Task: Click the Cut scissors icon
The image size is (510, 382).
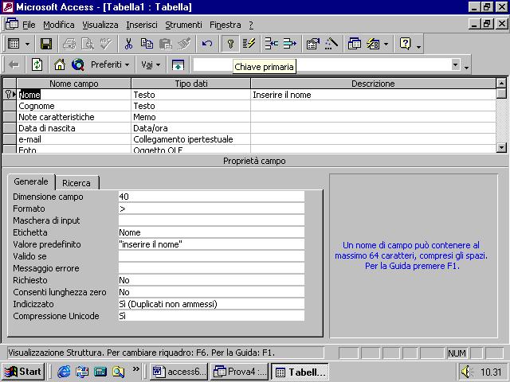Action: (128, 44)
